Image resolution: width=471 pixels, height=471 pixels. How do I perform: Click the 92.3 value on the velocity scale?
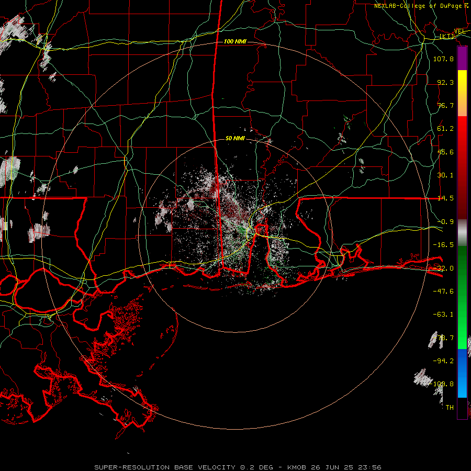click(x=445, y=82)
